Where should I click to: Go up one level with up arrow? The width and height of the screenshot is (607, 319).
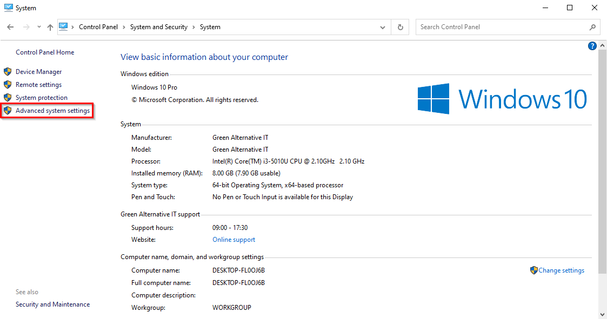(50, 27)
